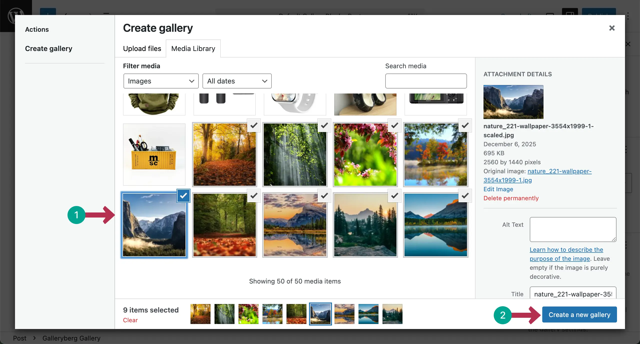Open the three-dot options menu top-right
Screen dimensions: 640x344
(x=628, y=16)
